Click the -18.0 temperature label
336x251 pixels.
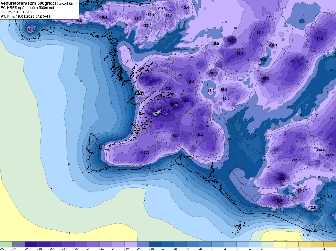pos(190,82)
